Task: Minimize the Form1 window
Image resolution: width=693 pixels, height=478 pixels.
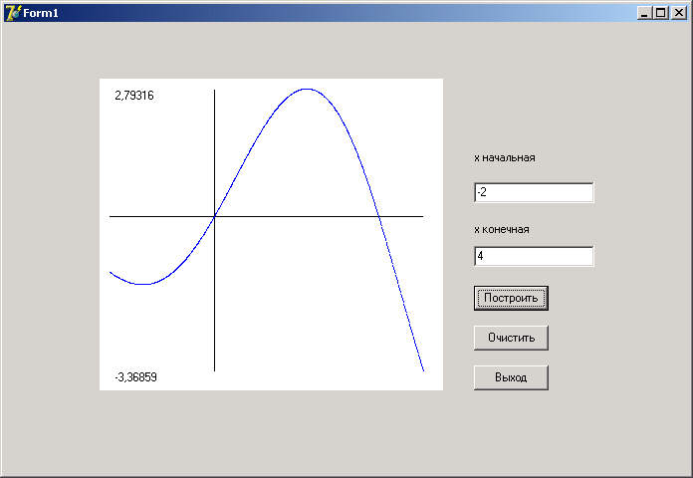Action: (x=644, y=13)
